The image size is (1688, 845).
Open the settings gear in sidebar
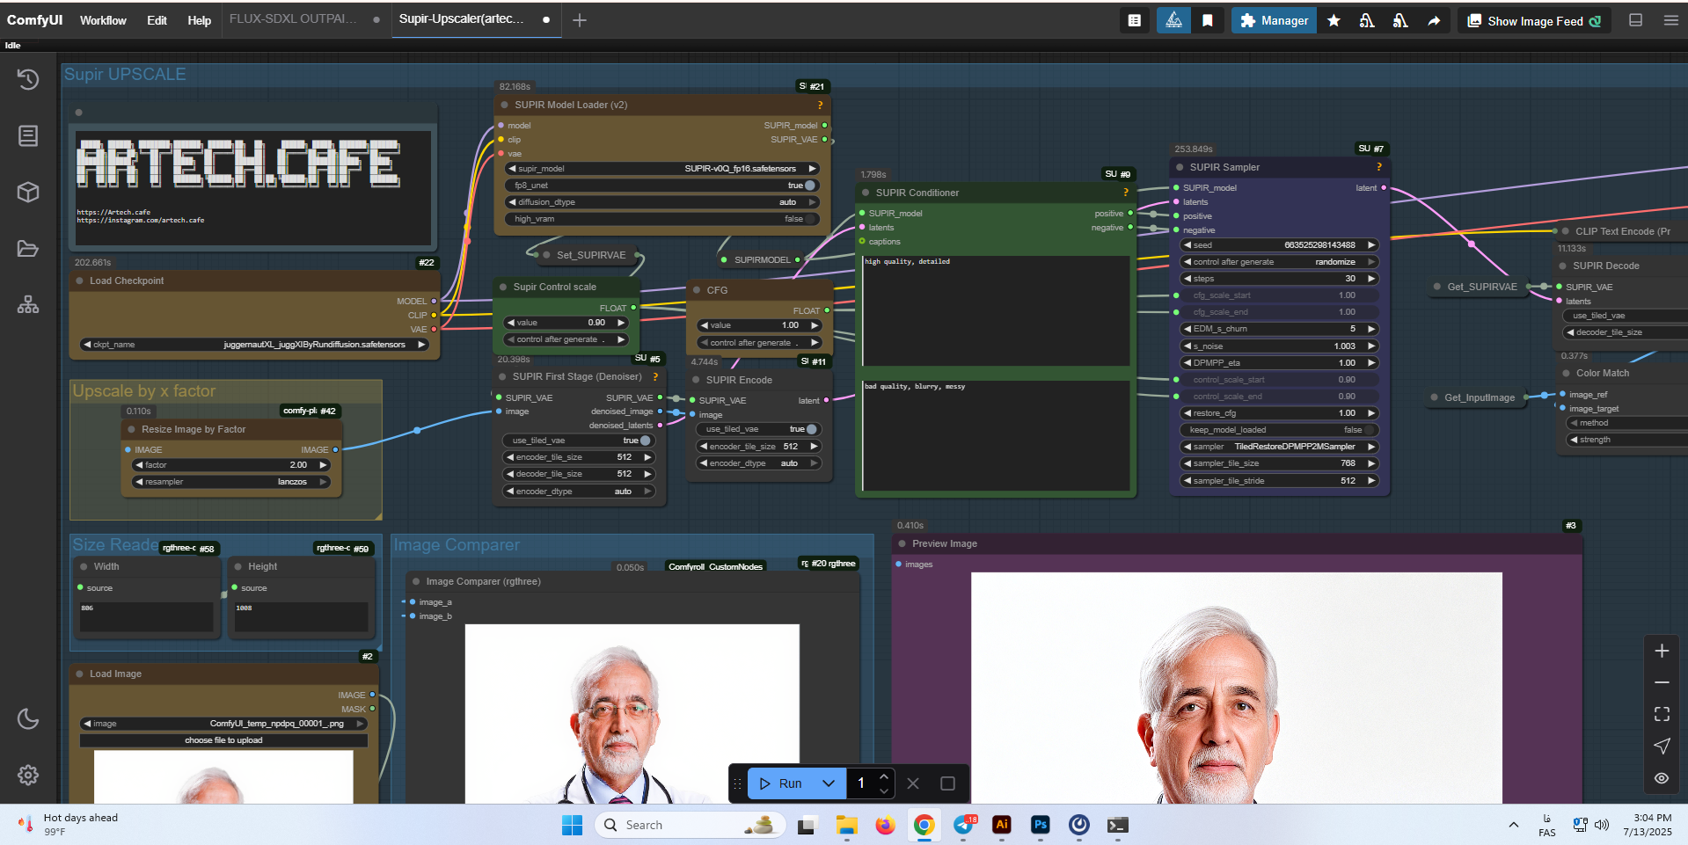[28, 775]
